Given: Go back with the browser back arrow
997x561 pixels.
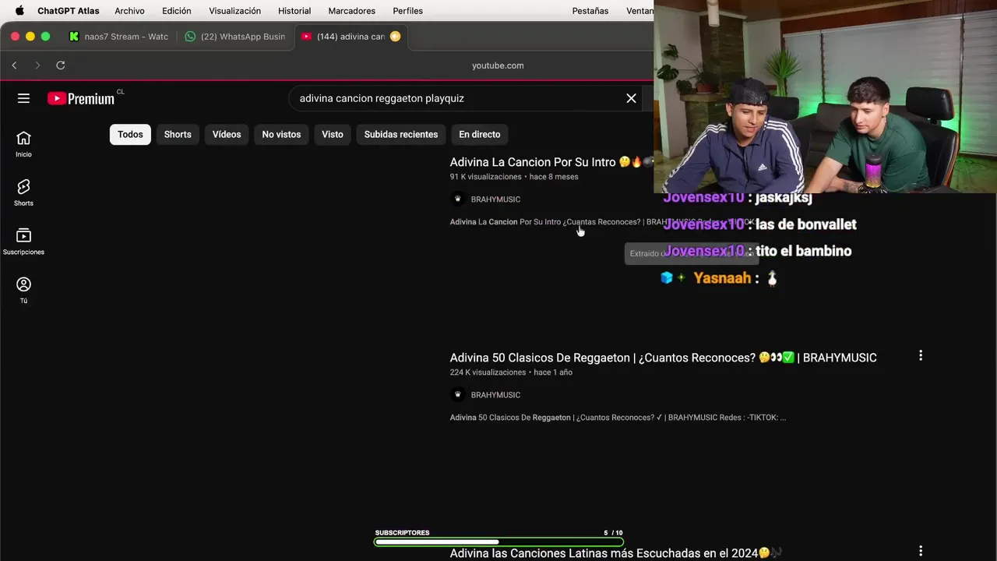Looking at the screenshot, I should (x=14, y=65).
